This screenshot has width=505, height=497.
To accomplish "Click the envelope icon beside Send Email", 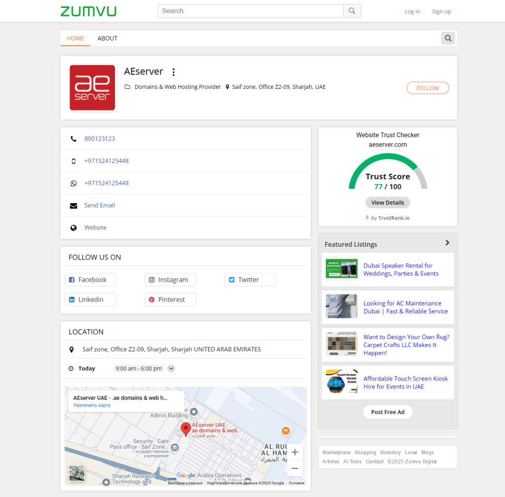I will (x=73, y=206).
